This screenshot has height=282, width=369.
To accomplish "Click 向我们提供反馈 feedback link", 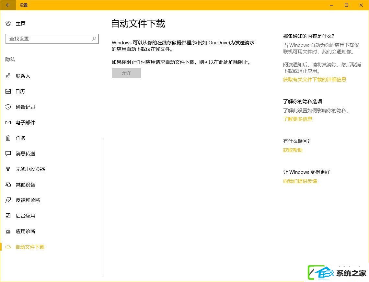I will pos(300,181).
